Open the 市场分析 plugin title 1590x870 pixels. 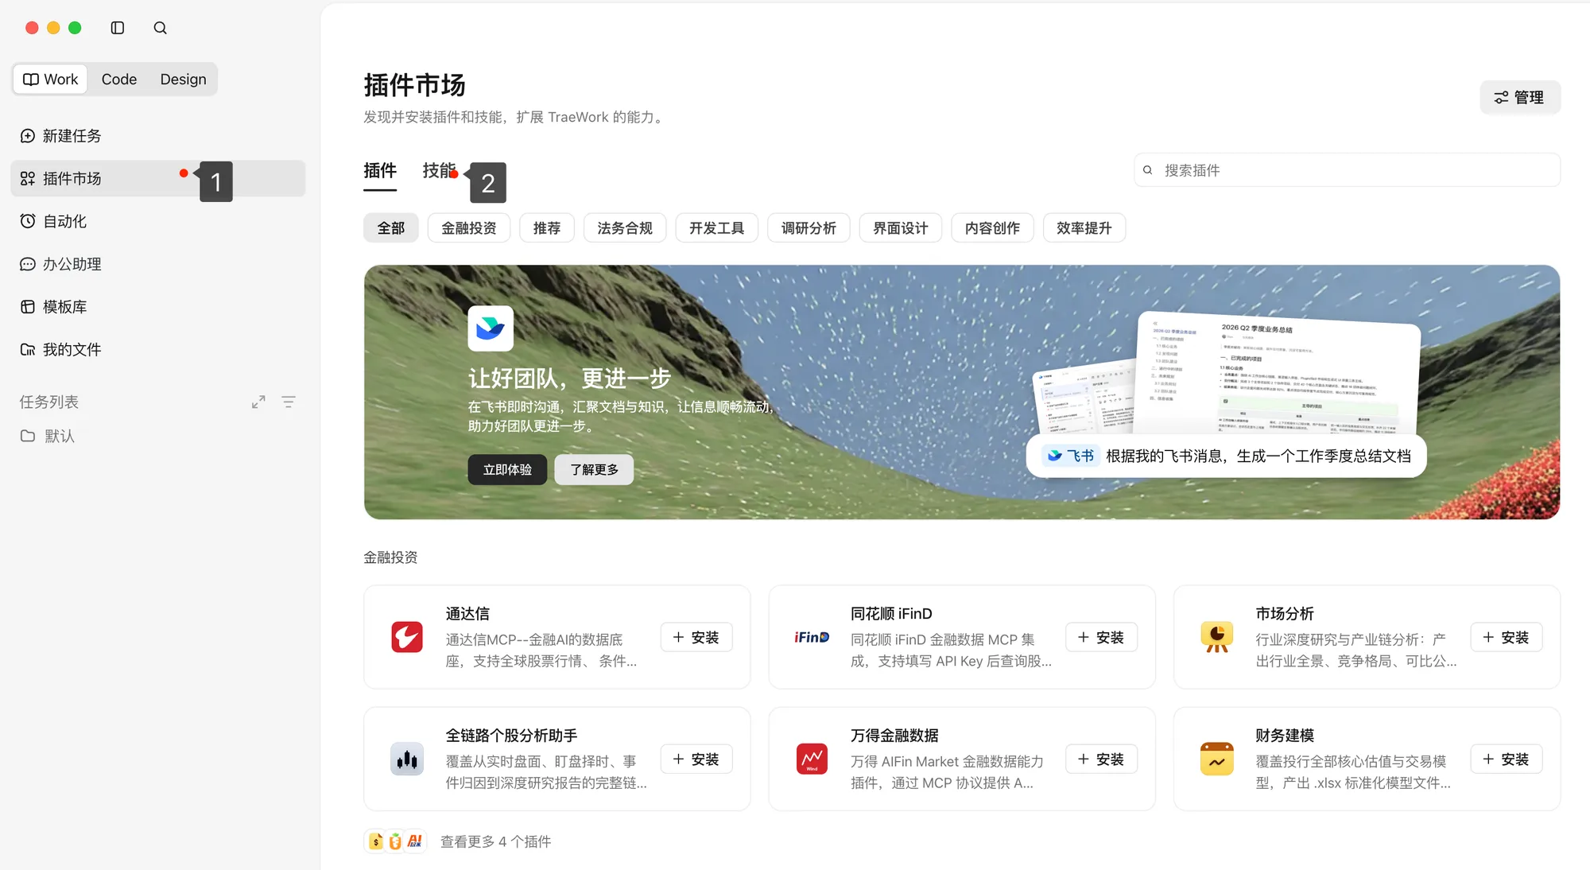click(x=1285, y=614)
